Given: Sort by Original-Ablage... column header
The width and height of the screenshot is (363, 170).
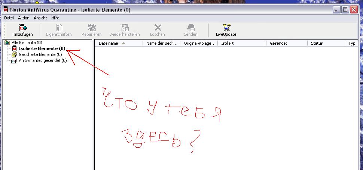Looking at the screenshot, I should click(199, 43).
